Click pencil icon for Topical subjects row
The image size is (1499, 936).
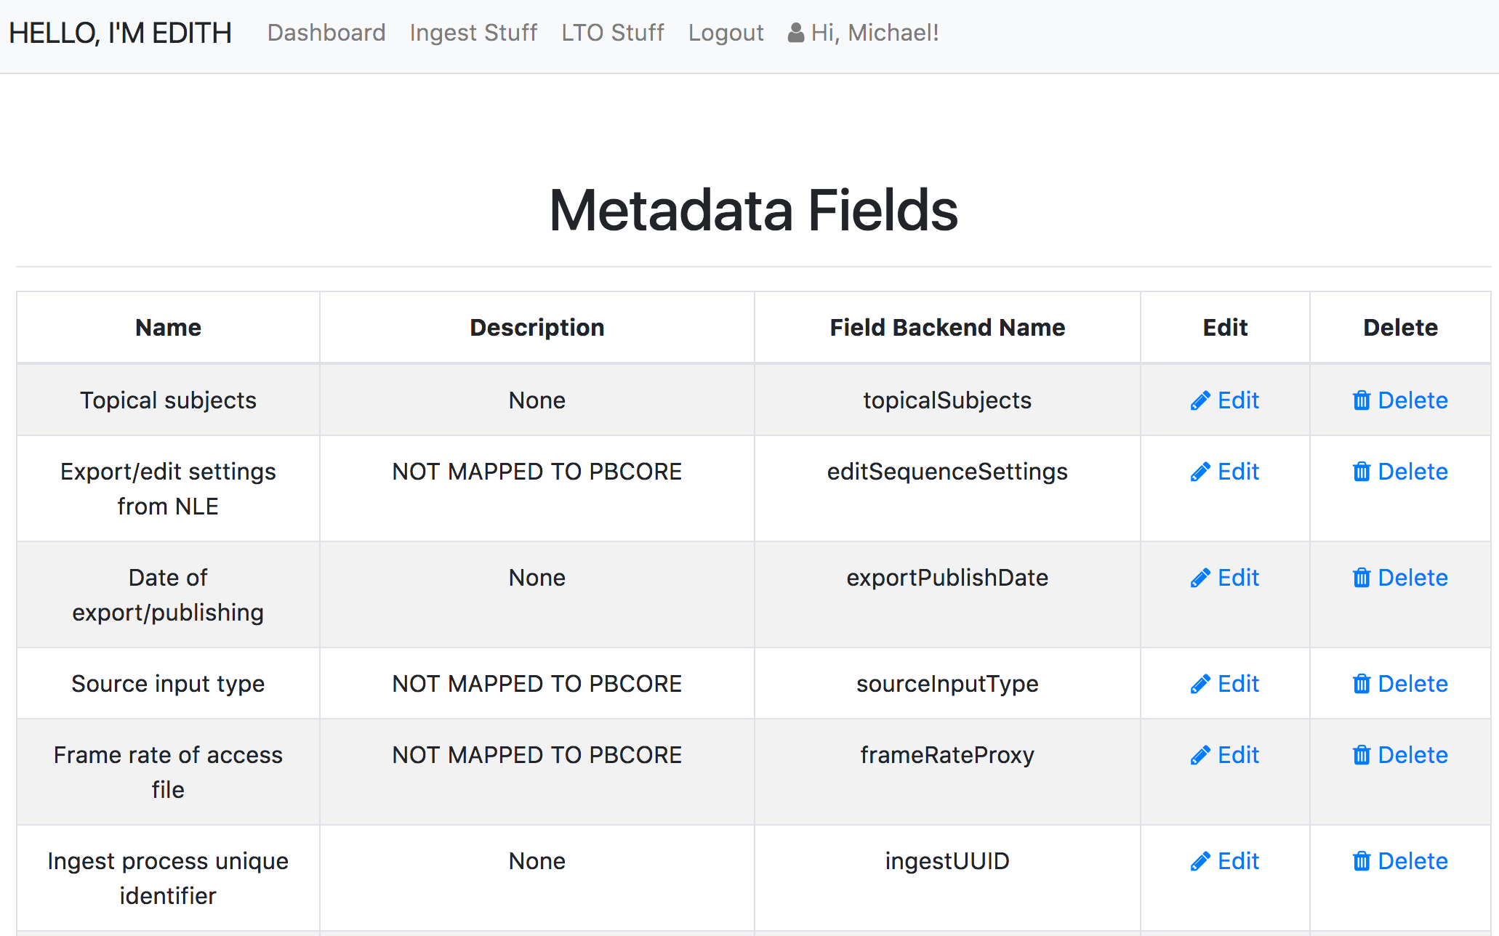[x=1199, y=401]
